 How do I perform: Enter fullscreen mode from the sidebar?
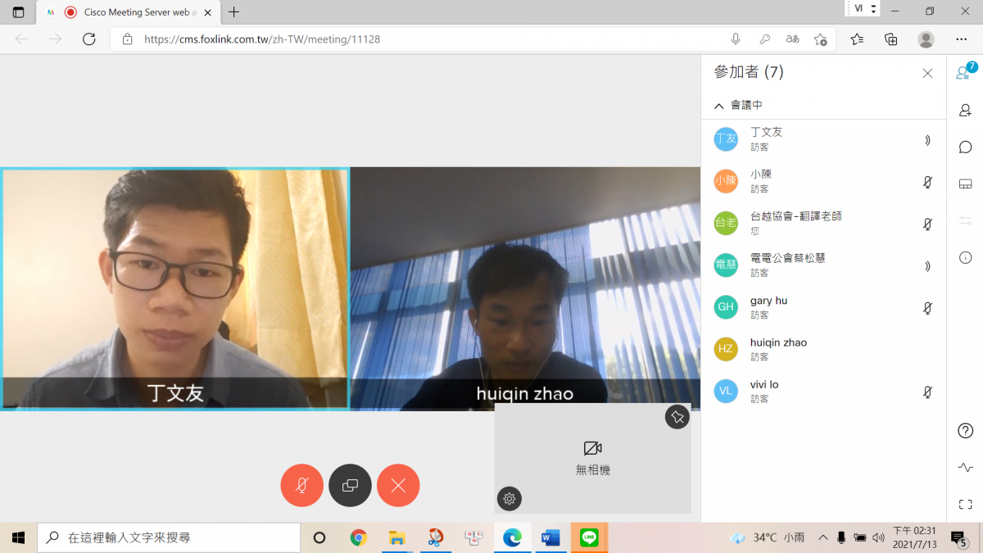coord(965,505)
